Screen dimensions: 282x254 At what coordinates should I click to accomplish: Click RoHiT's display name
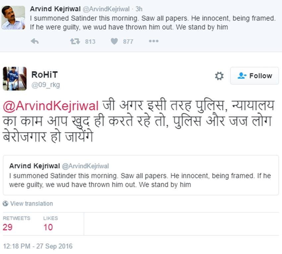(43, 74)
